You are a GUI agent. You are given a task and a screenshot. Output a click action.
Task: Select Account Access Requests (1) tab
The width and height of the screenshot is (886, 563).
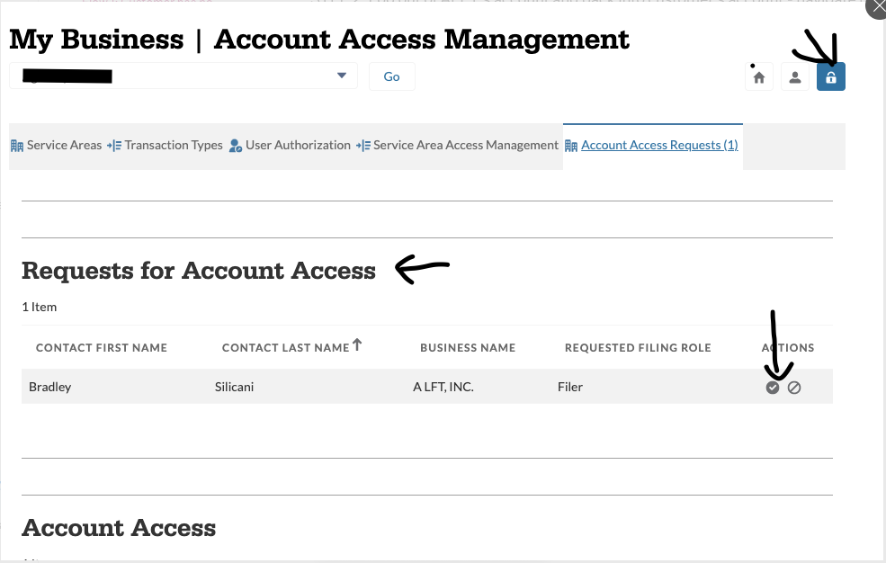pyautogui.click(x=651, y=146)
